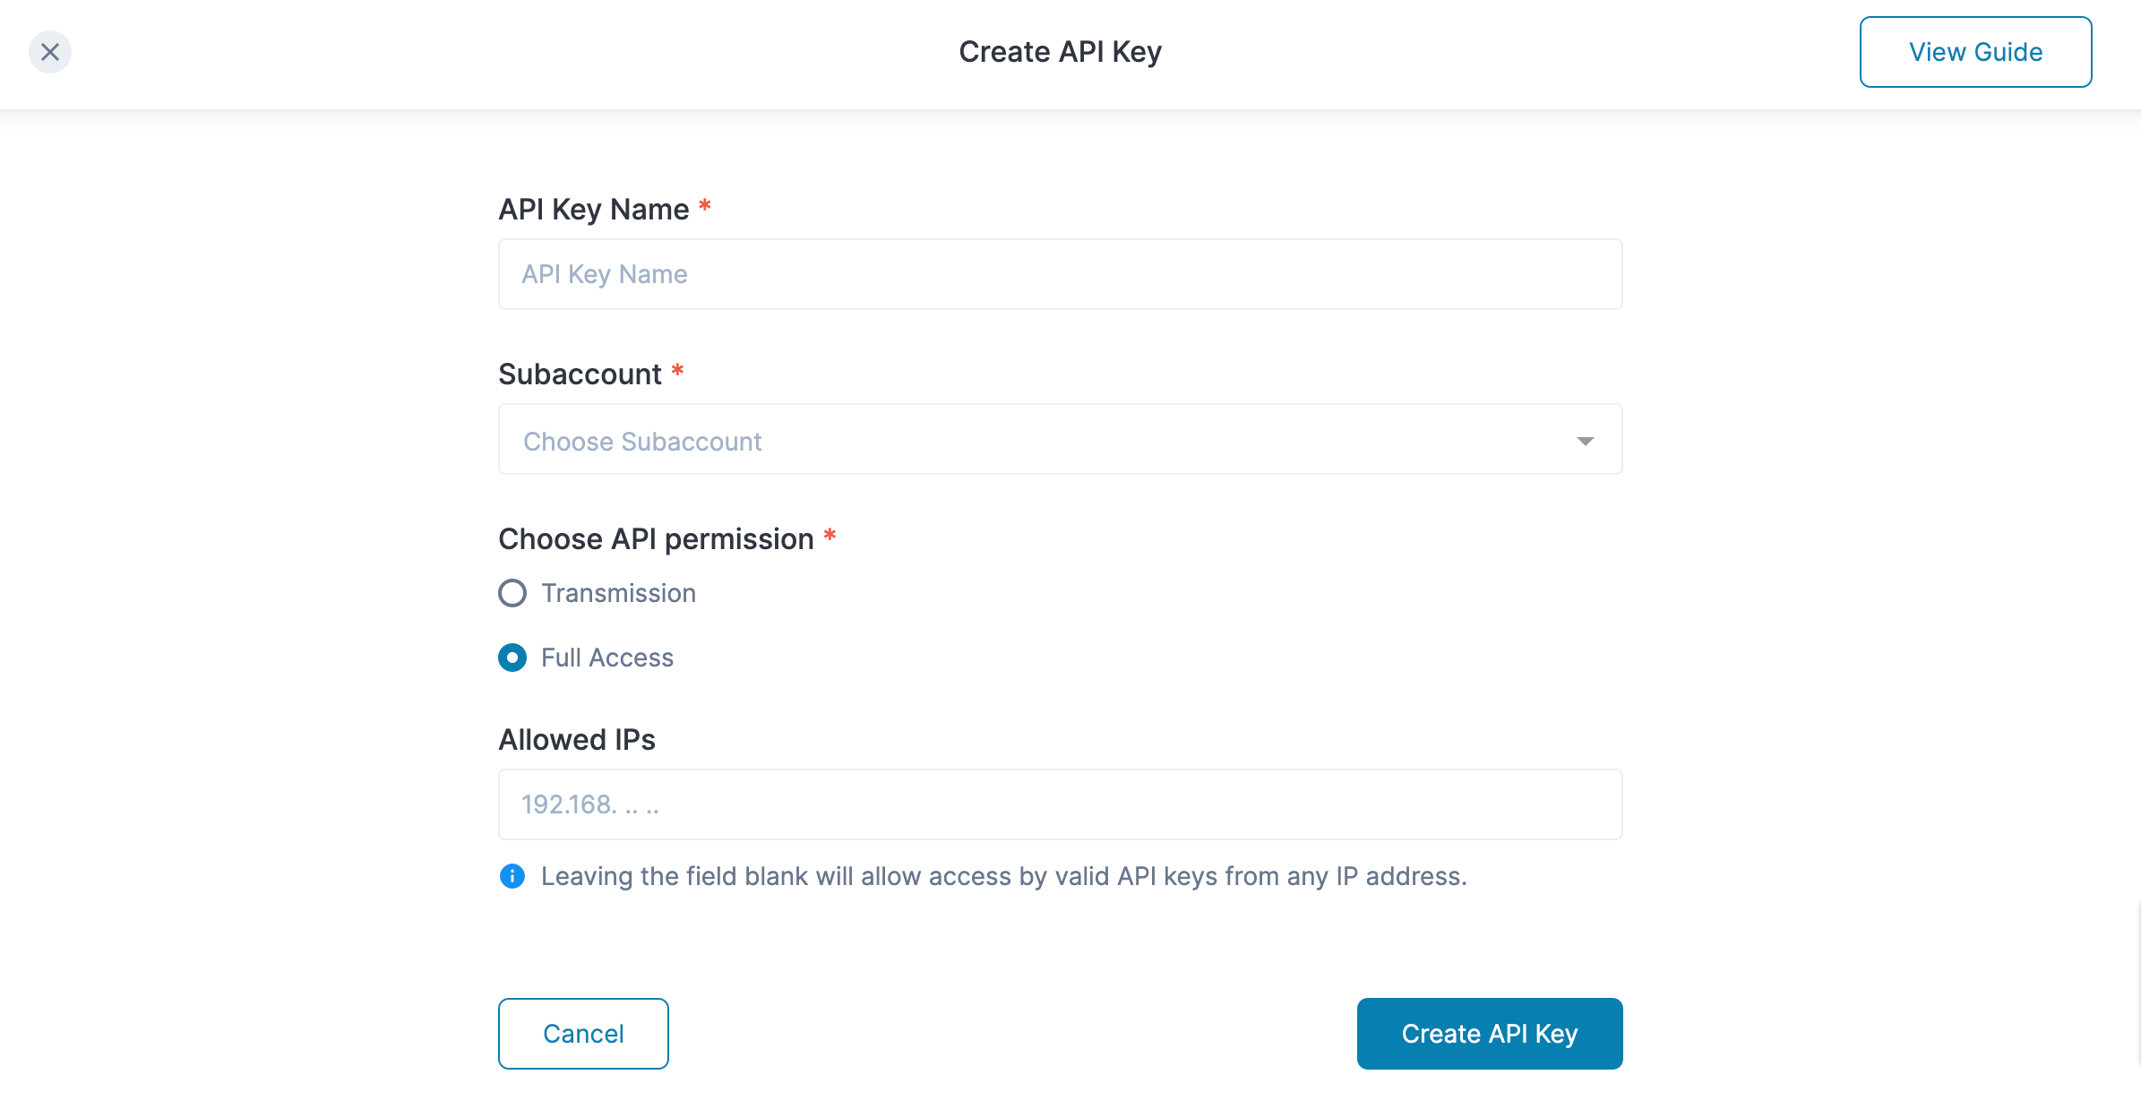Click the helper text about blank IP field
The image size is (2141, 1109).
coord(1003,876)
